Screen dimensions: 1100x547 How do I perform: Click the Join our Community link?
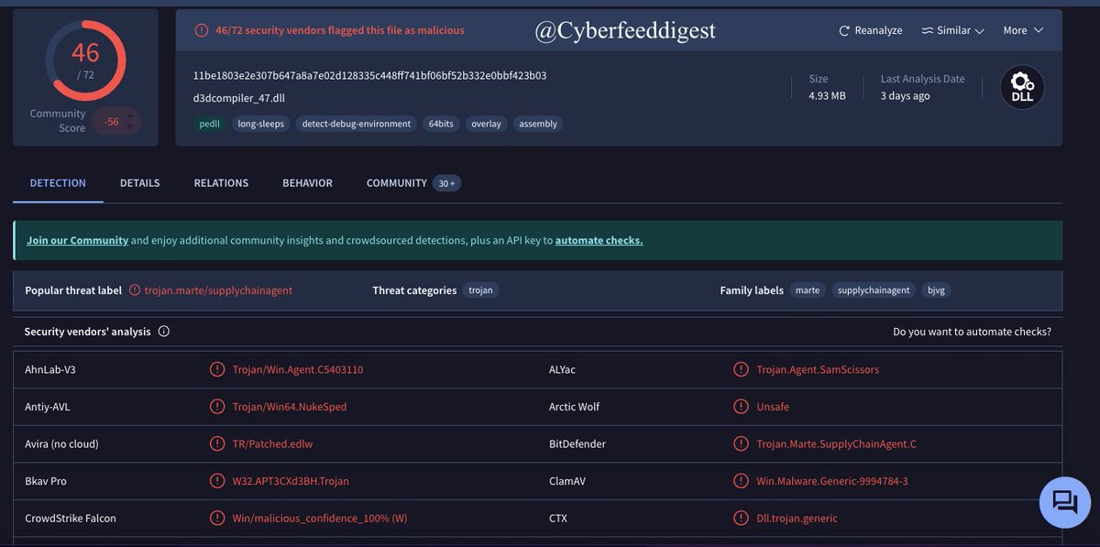(x=77, y=240)
